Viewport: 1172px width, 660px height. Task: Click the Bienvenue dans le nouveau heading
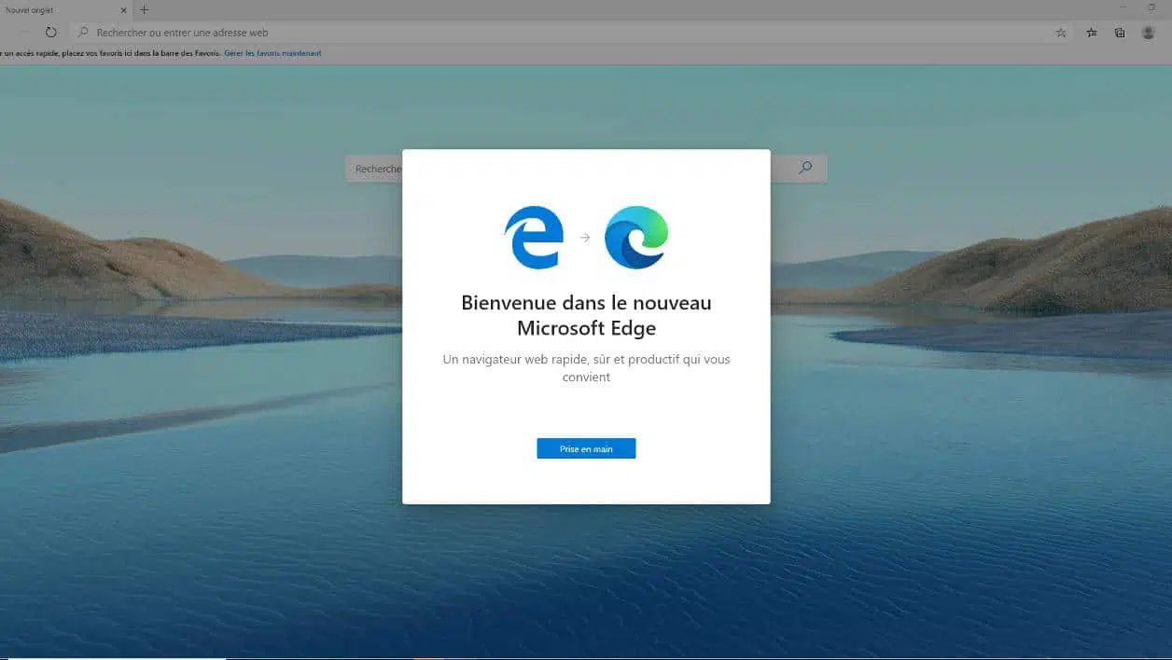tap(586, 315)
